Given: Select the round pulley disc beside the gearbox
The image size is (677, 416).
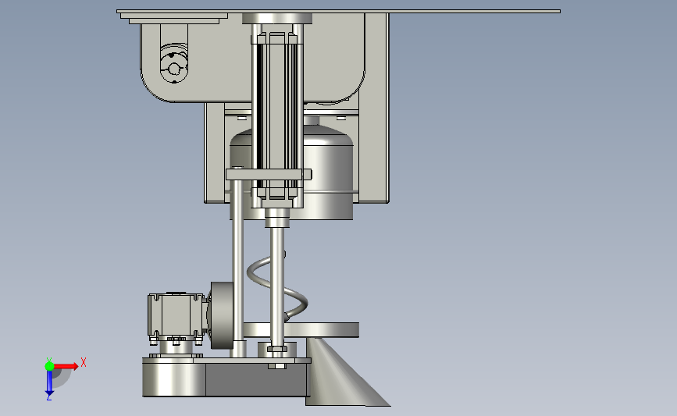Looking at the screenshot, I should click(222, 315).
